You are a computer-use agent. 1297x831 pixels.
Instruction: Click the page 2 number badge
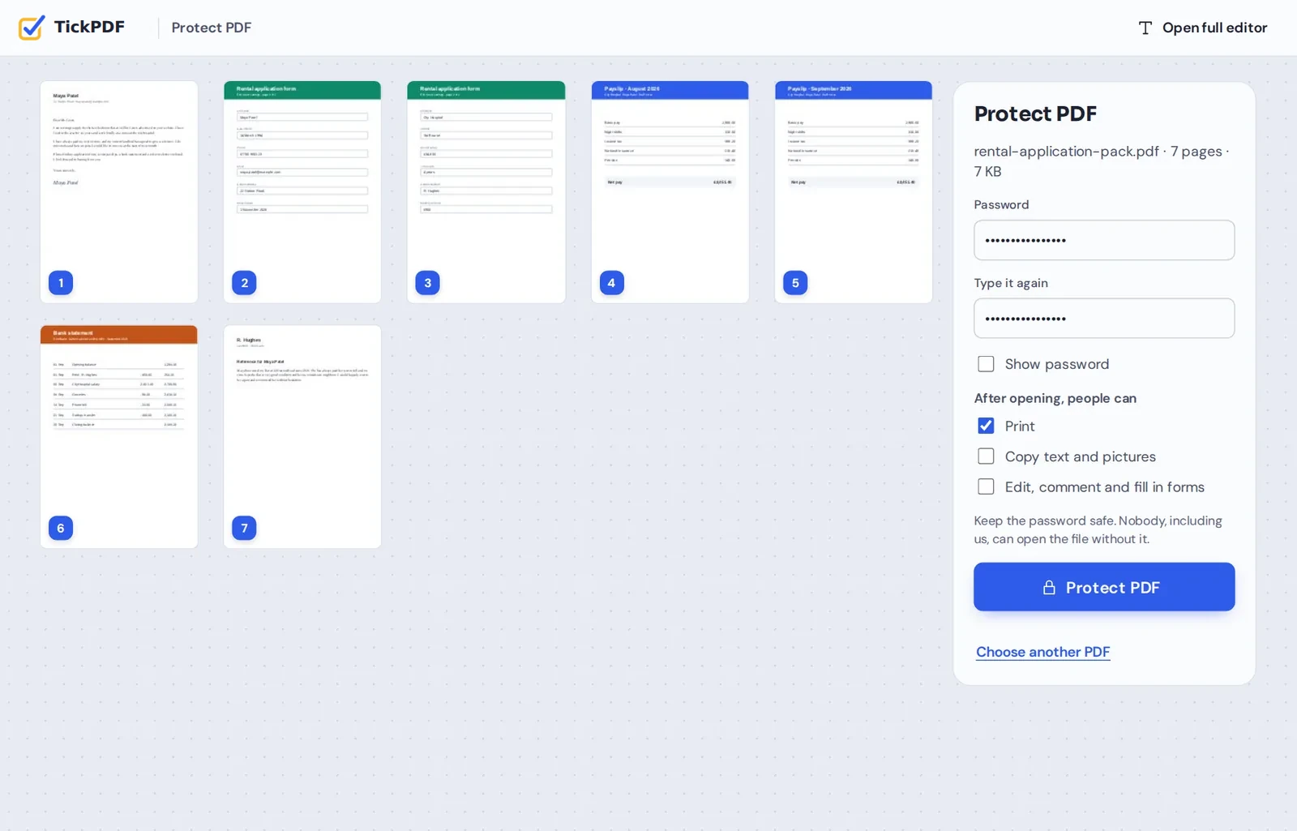coord(244,283)
